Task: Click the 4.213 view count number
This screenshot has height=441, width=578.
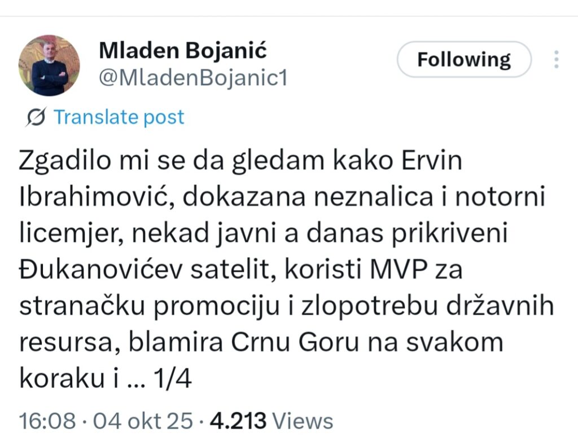Action: point(238,421)
